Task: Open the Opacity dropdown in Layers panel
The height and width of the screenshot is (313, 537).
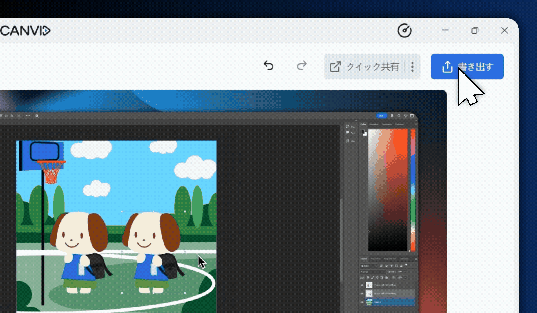Action: (x=405, y=272)
